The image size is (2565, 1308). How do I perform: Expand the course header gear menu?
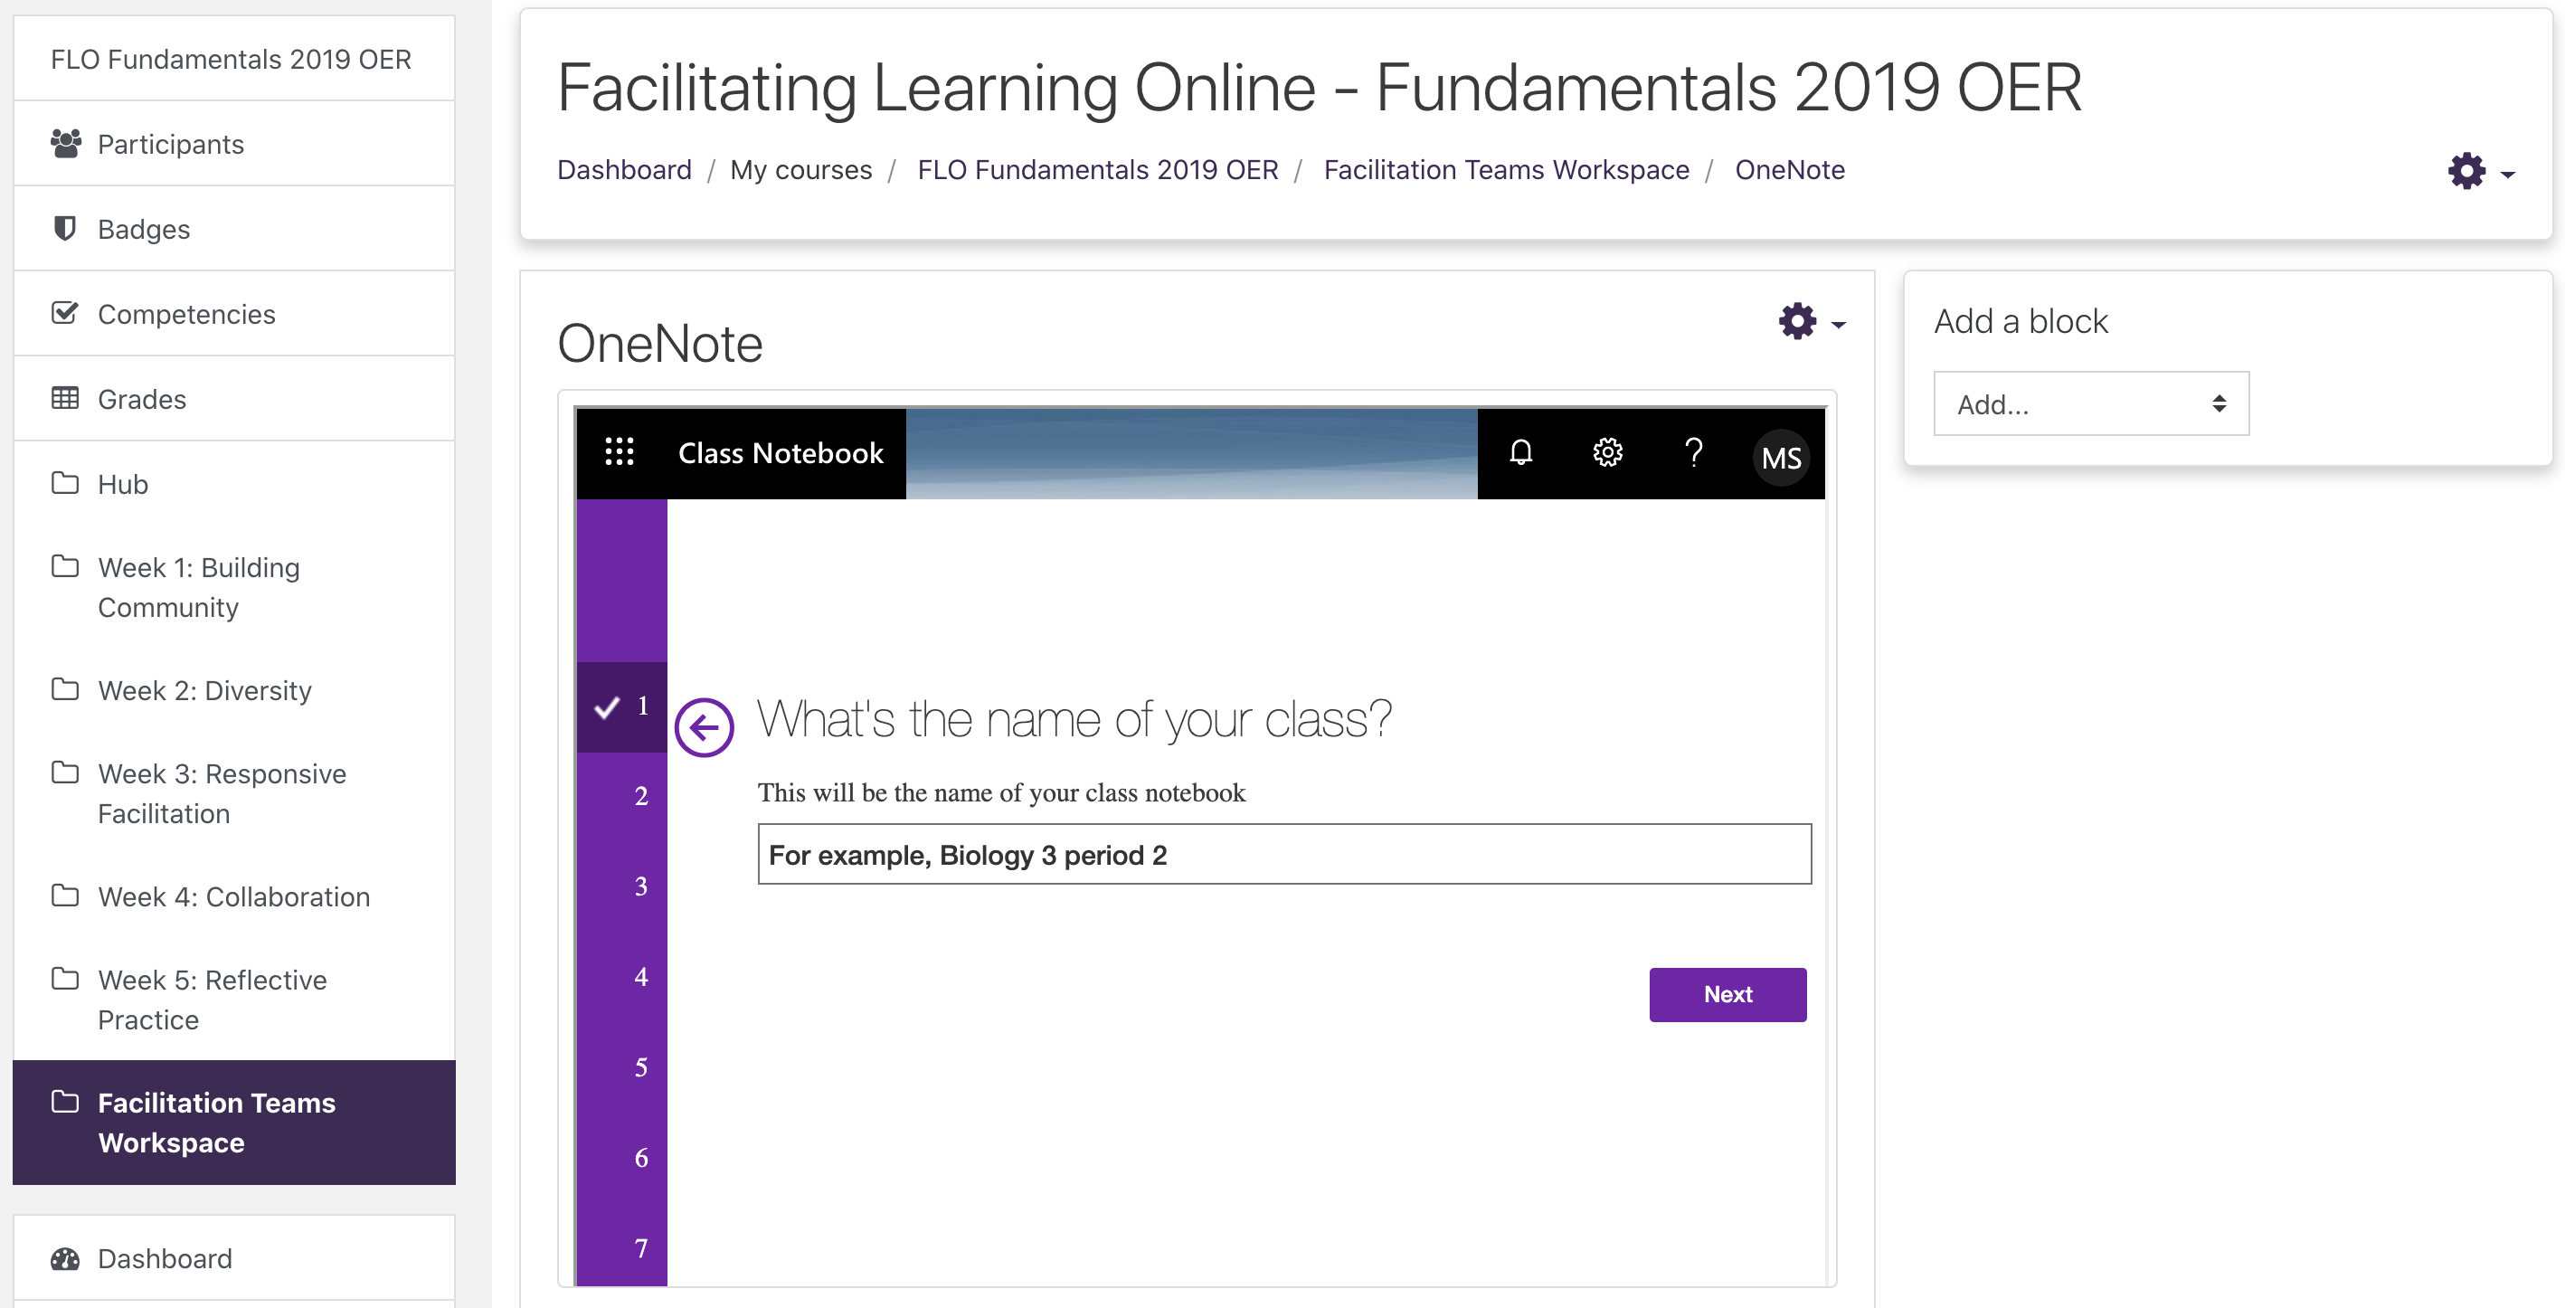click(x=2478, y=171)
